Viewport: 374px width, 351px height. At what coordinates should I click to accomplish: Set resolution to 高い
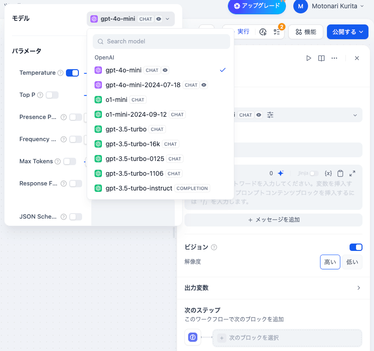click(330, 262)
